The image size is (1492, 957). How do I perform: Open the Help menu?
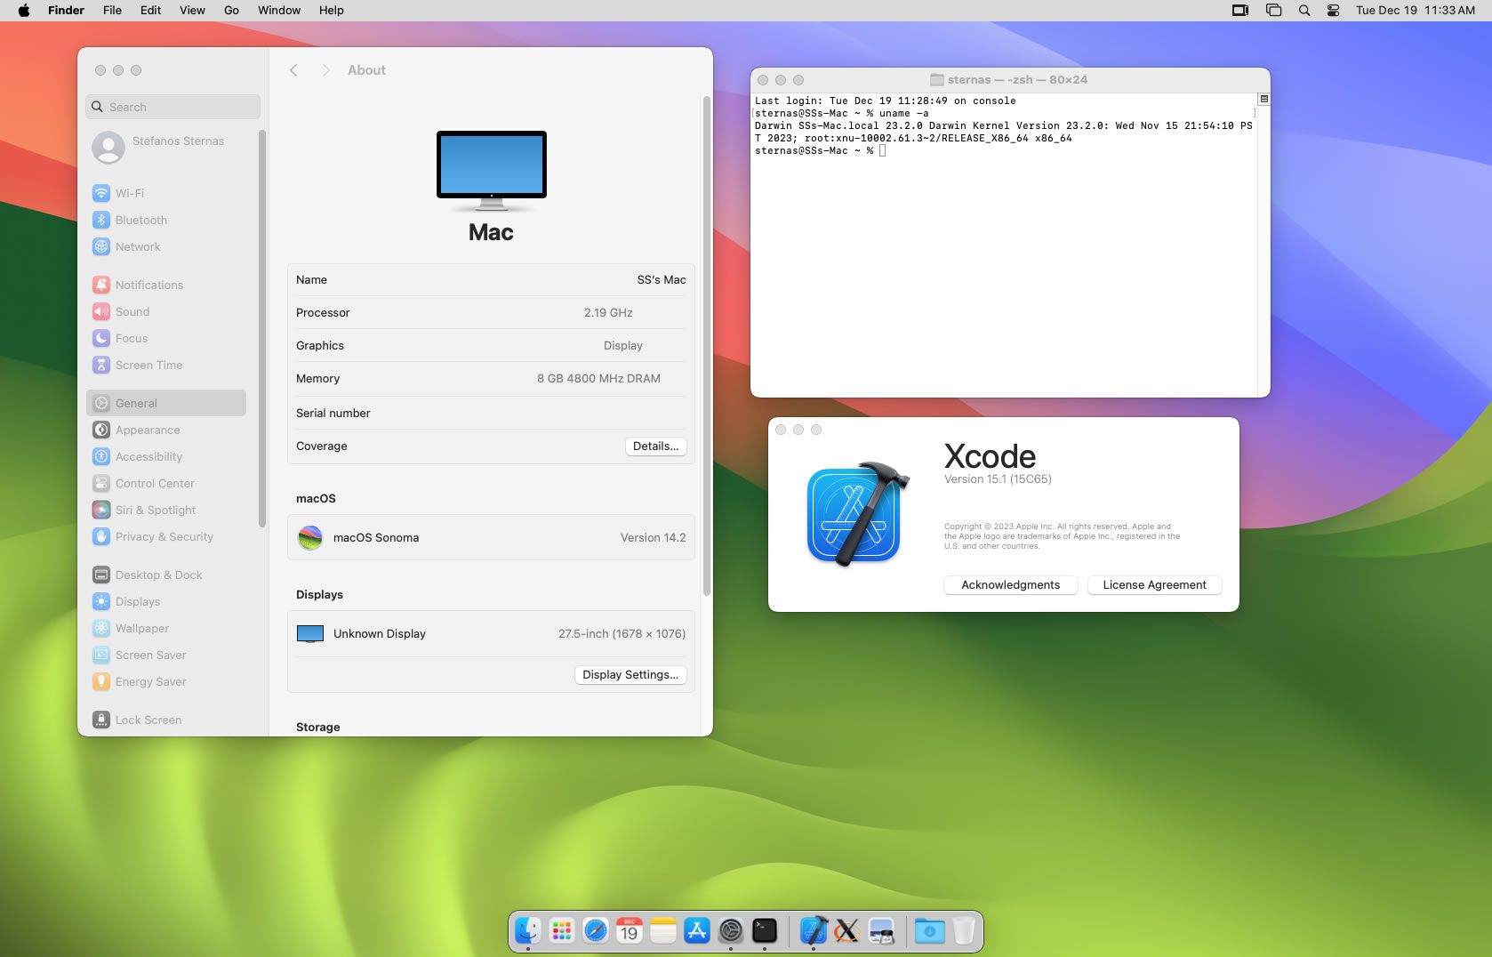(x=332, y=11)
